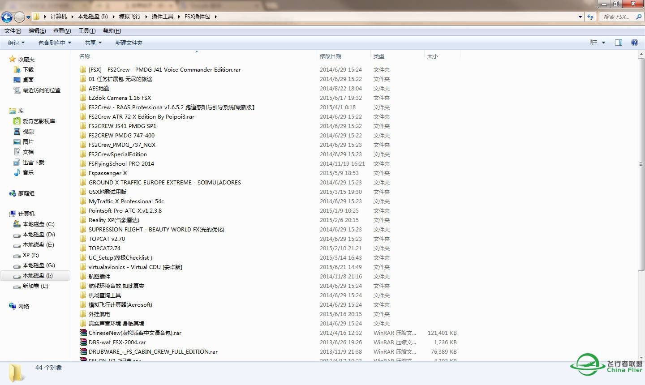Image resolution: width=645 pixels, height=385 pixels.
Task: Toggle the preview pane button in the toolbar
Action: tap(619, 43)
